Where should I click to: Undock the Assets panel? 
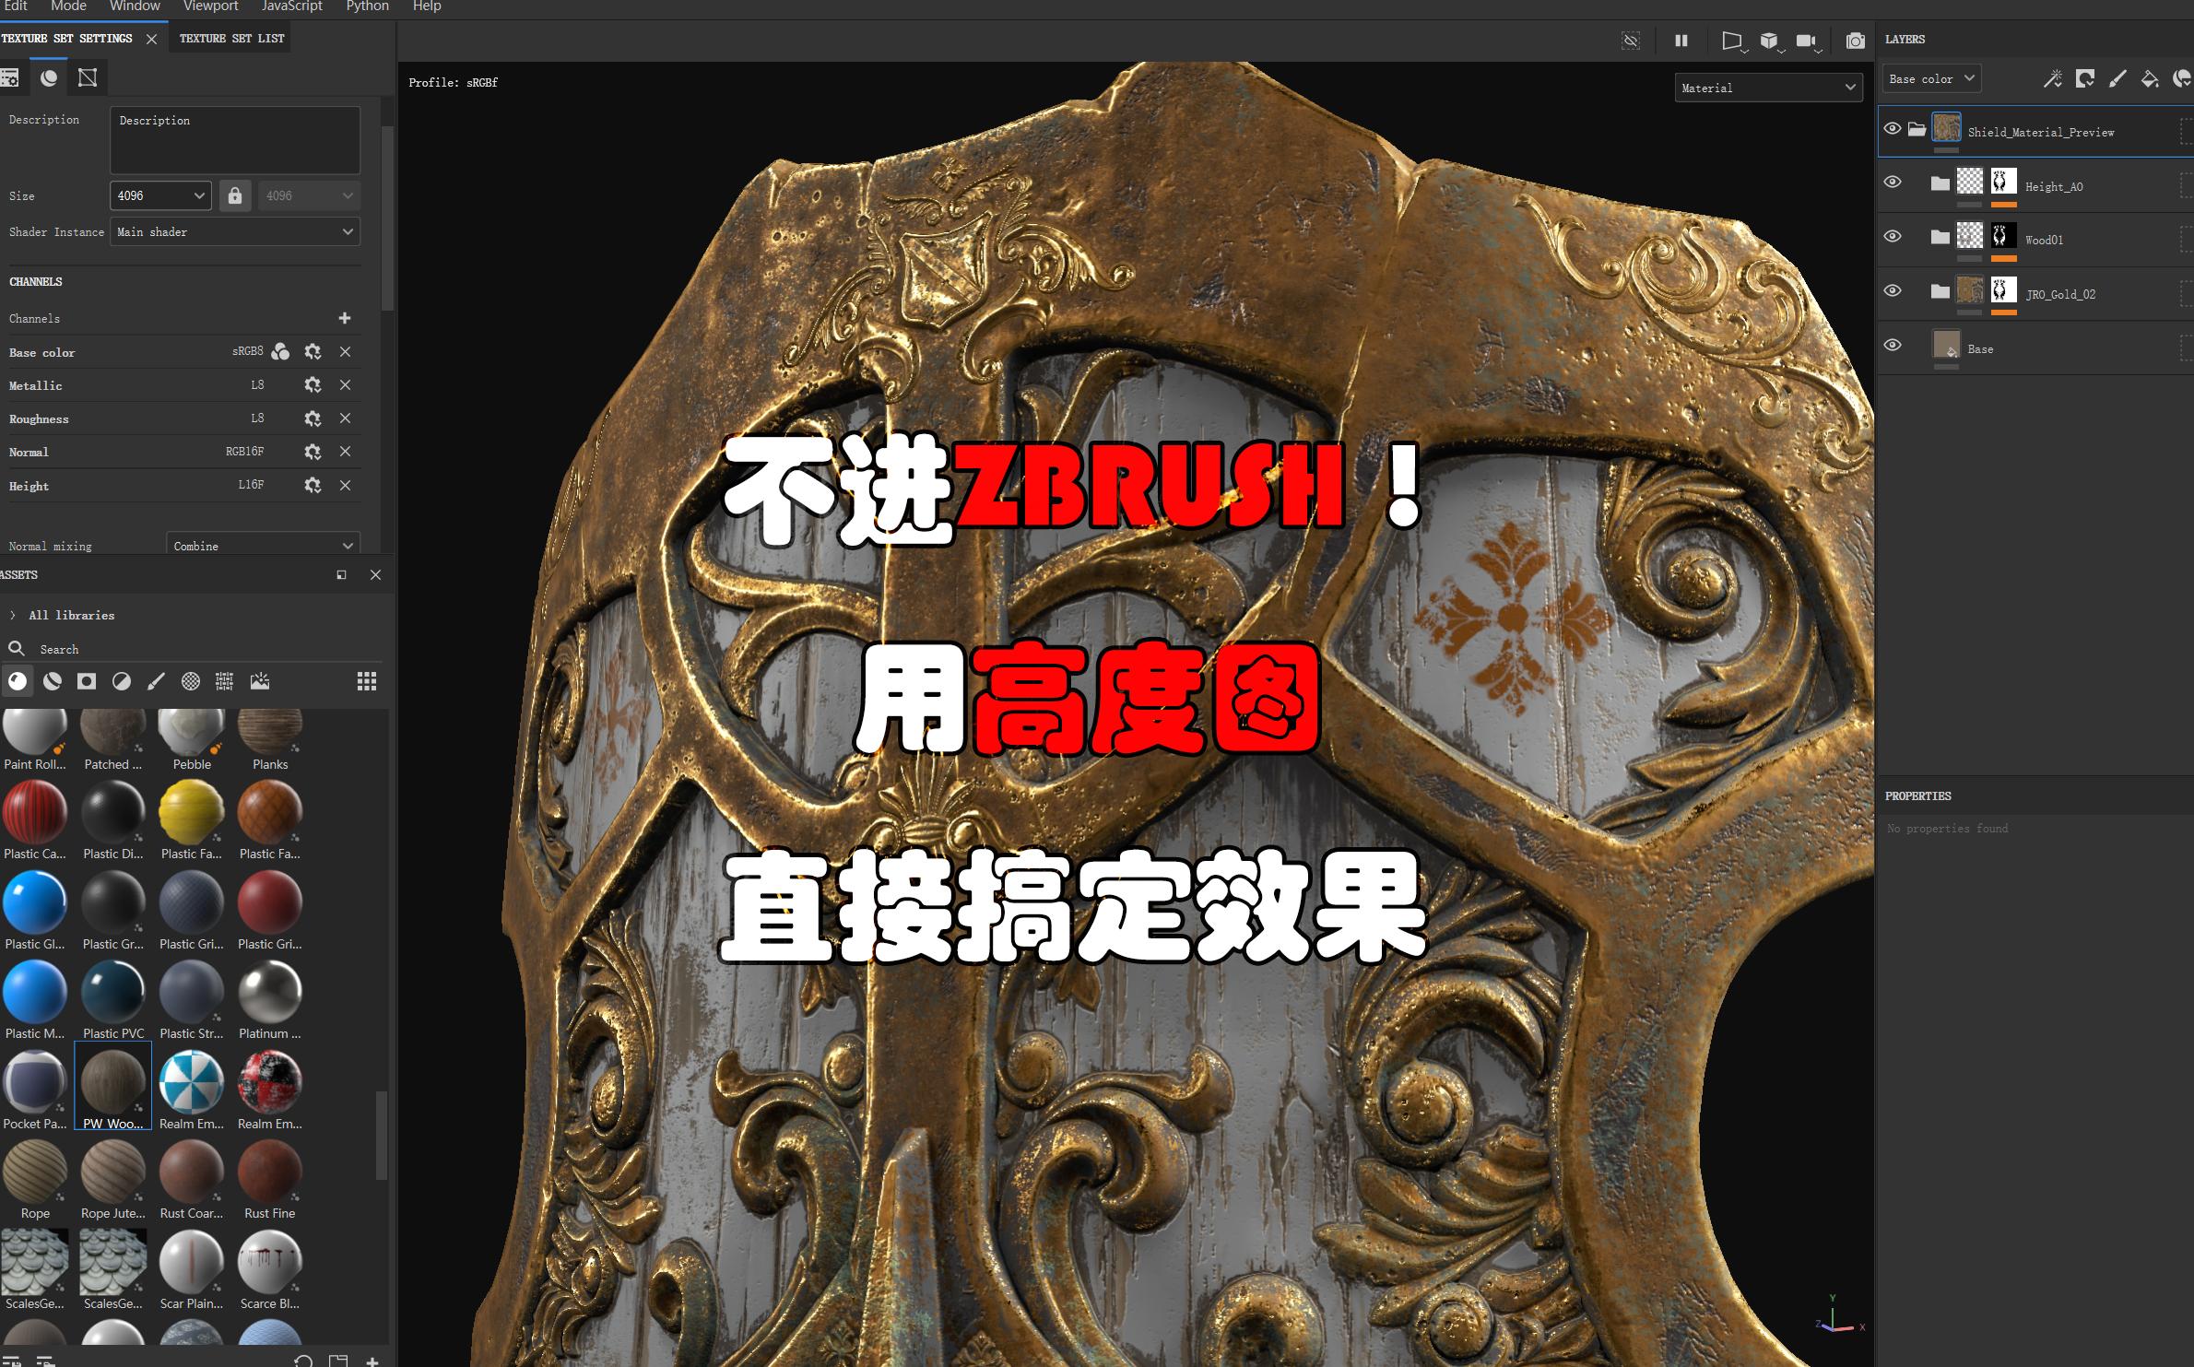pyautogui.click(x=341, y=574)
